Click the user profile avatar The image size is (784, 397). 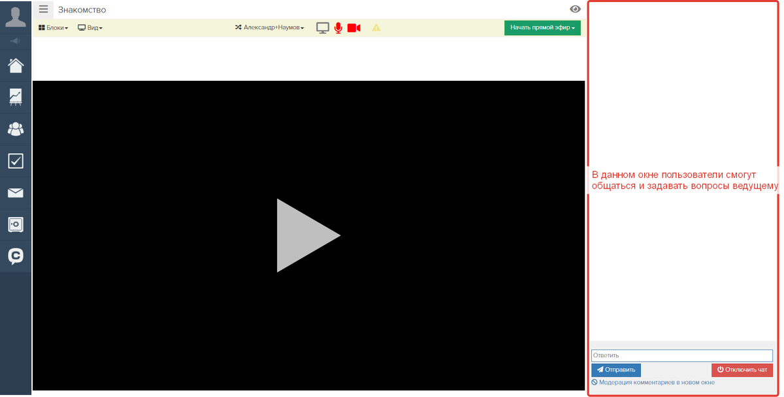[16, 16]
